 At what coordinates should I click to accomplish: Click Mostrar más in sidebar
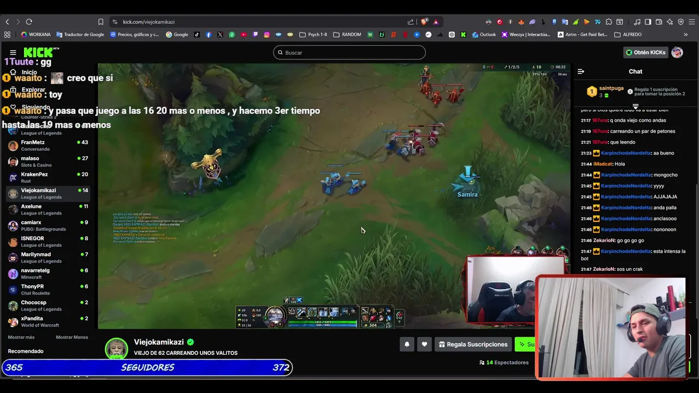pyautogui.click(x=21, y=337)
